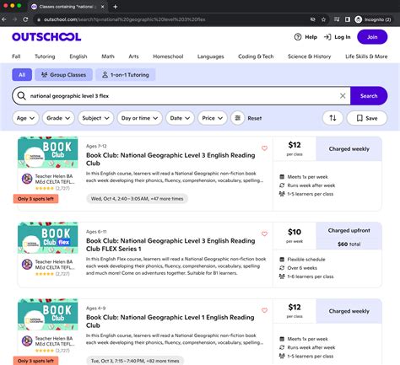Open the Date filter dropdown
The width and height of the screenshot is (400, 365).
click(x=180, y=118)
